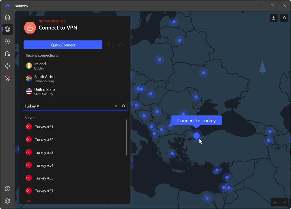Open Threat Protection shield icon
Image resolution: width=291 pixels, height=209 pixels.
pyautogui.click(x=7, y=41)
